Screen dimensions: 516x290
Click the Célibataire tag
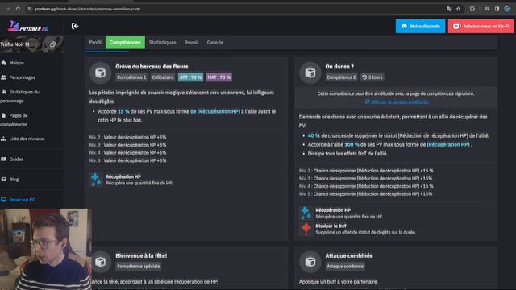tap(163, 77)
